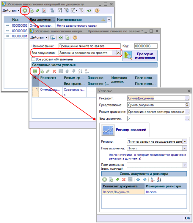Add row in Связь документа и регистра
The image size is (193, 223).
tap(104, 179)
